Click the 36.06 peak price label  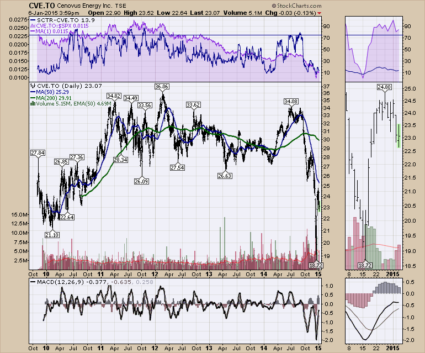(x=162, y=87)
